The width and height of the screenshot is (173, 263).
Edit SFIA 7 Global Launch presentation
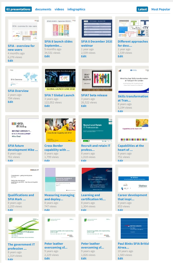pos(47,106)
